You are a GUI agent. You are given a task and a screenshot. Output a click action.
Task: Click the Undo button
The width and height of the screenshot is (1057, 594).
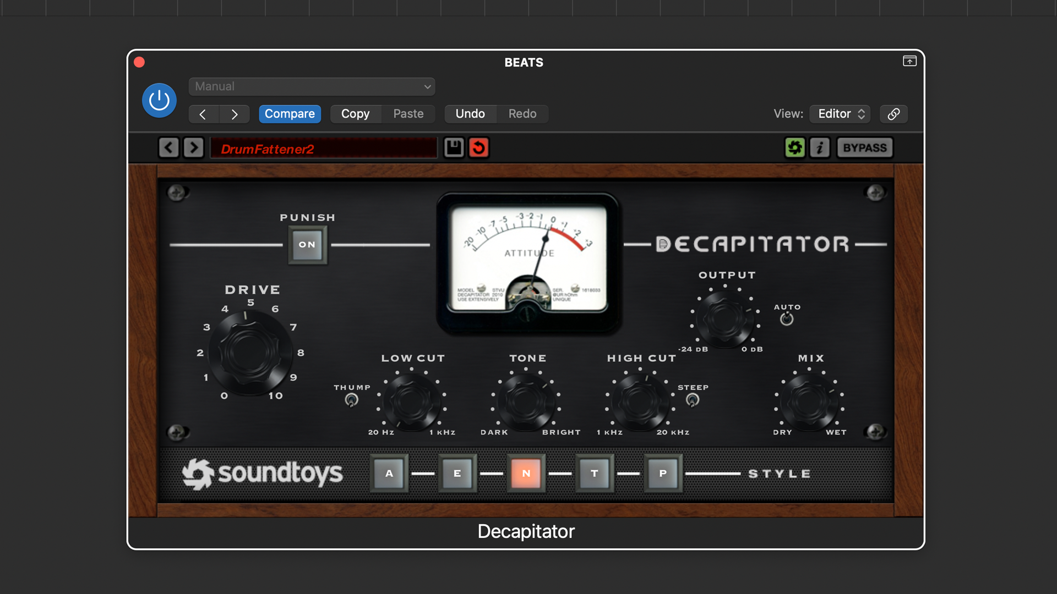click(x=470, y=114)
